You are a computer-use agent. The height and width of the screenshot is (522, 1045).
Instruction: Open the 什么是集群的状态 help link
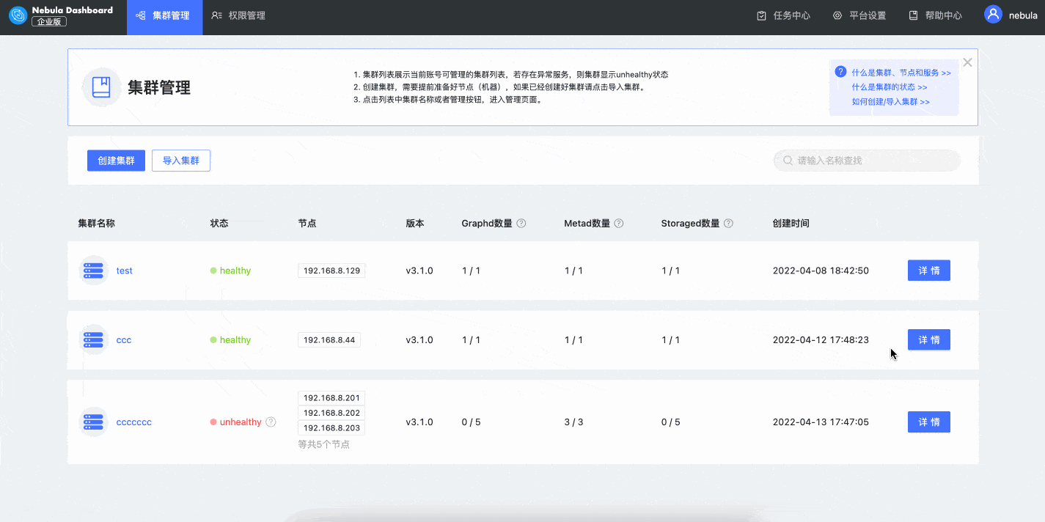[x=890, y=87]
